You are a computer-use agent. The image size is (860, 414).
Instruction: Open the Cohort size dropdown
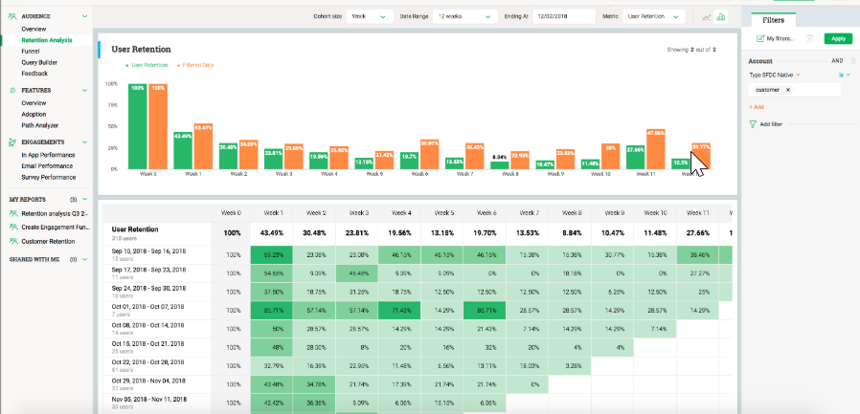pyautogui.click(x=370, y=16)
